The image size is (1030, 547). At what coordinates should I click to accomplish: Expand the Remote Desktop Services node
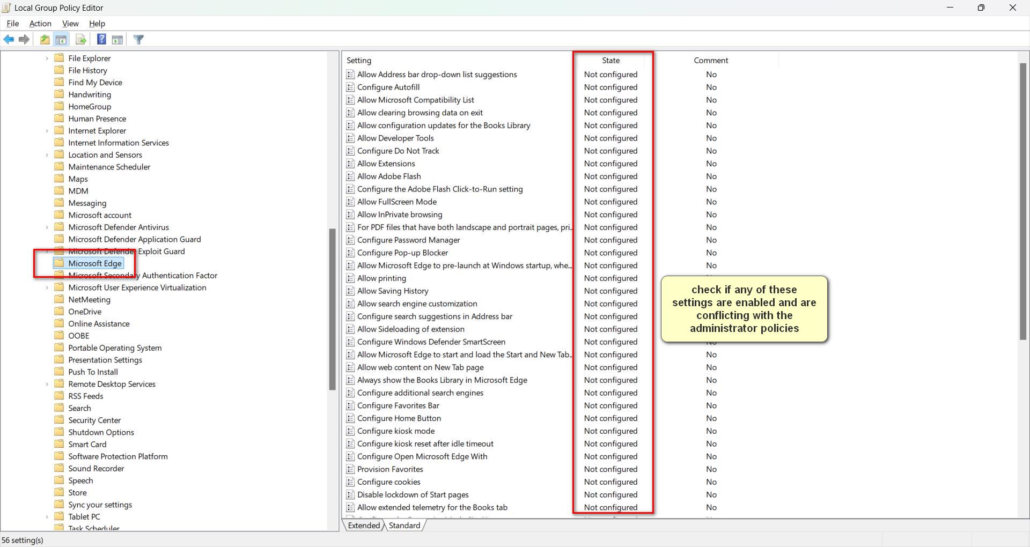(x=46, y=384)
